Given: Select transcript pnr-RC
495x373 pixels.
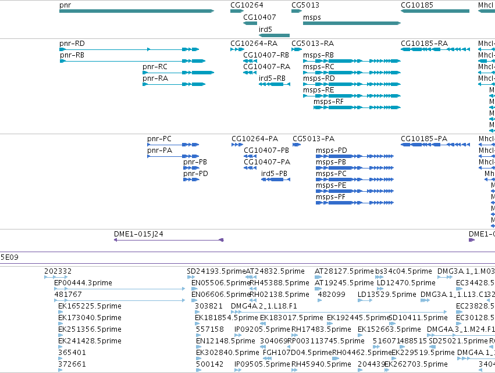Looking at the screenshot, I should coord(179,73).
